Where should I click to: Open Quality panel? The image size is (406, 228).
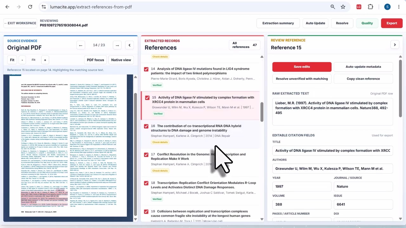pyautogui.click(x=367, y=23)
